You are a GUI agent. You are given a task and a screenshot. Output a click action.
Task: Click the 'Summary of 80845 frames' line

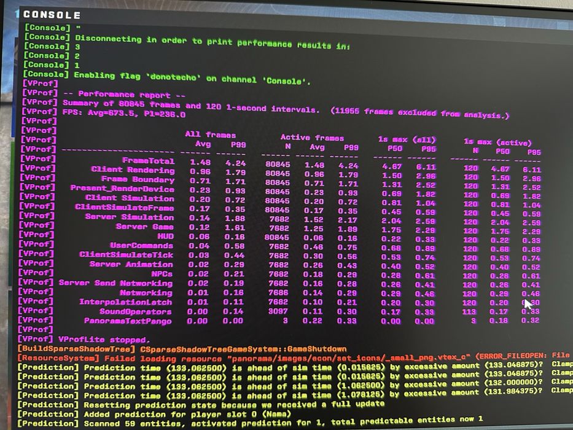pos(265,108)
